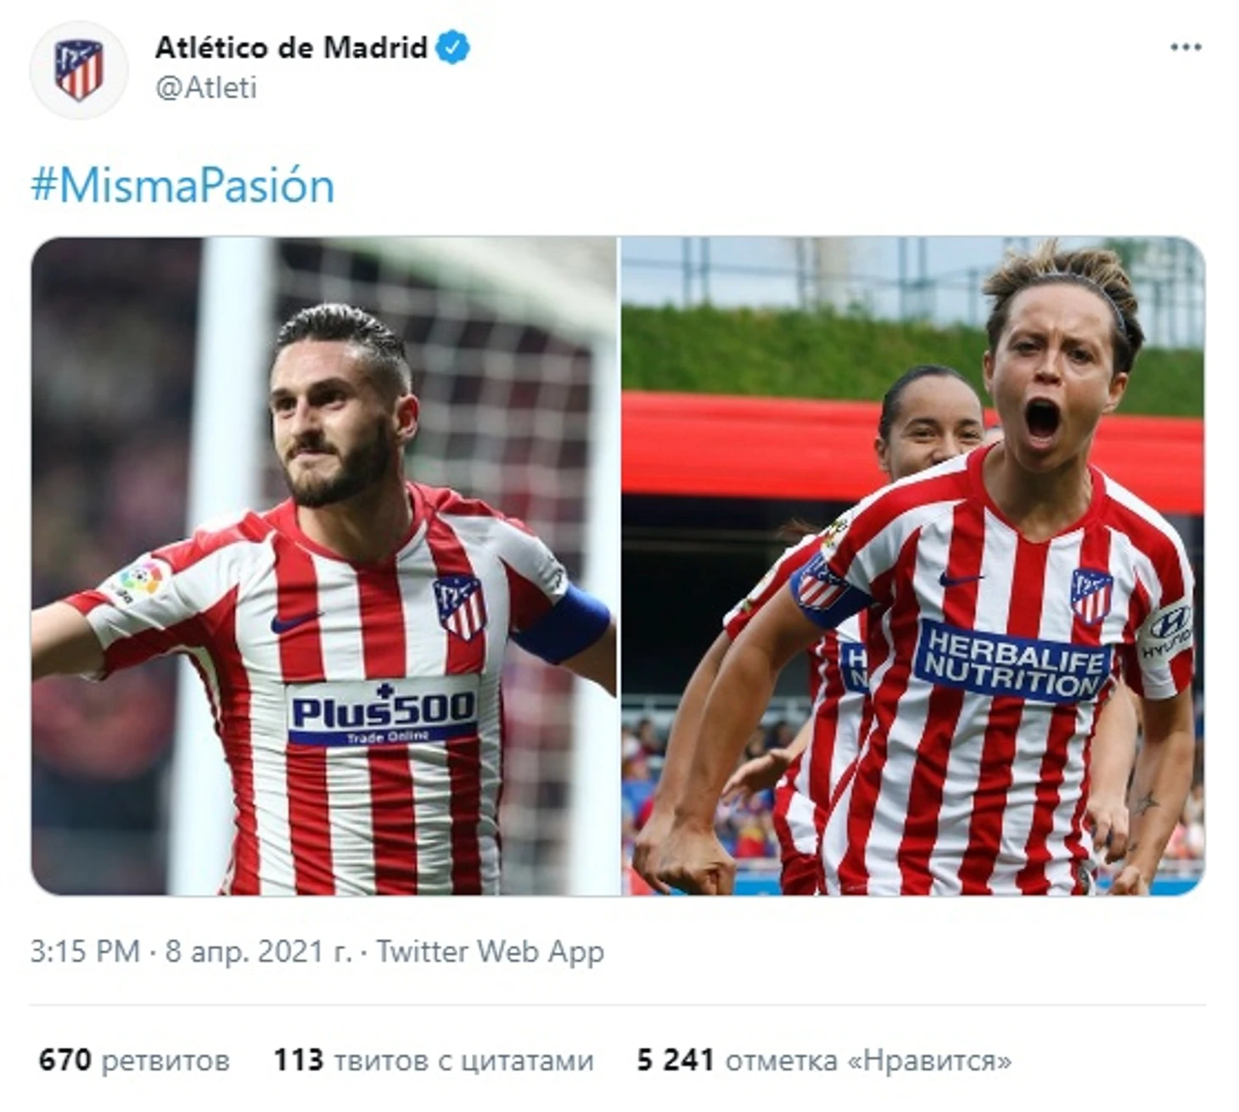Open the Atlético de Madrid display name
The image size is (1239, 1112).
click(291, 47)
